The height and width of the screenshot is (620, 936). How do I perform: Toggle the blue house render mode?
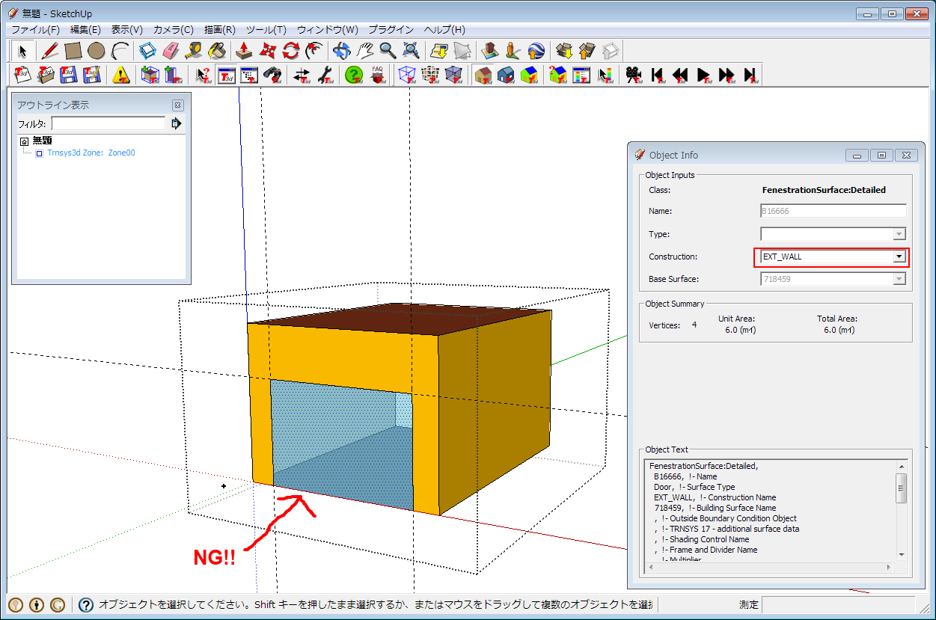(507, 75)
